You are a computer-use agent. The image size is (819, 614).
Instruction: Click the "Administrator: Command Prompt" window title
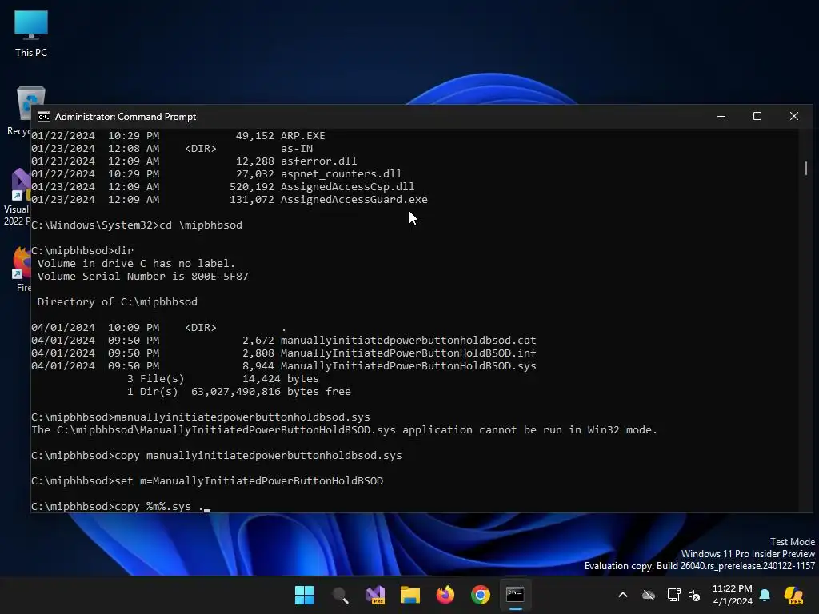(126, 117)
